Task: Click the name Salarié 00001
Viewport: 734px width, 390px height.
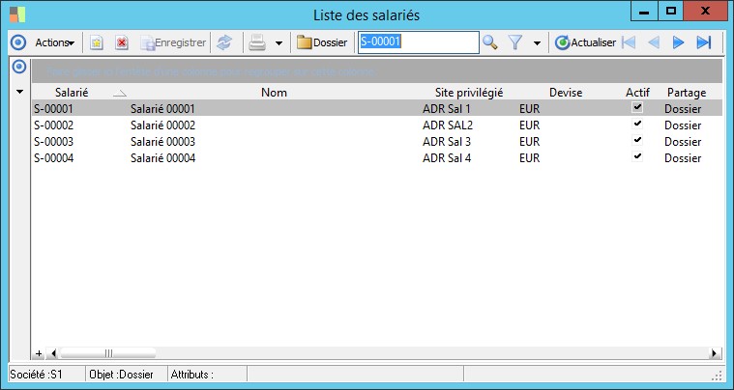Action: pyautogui.click(x=162, y=109)
